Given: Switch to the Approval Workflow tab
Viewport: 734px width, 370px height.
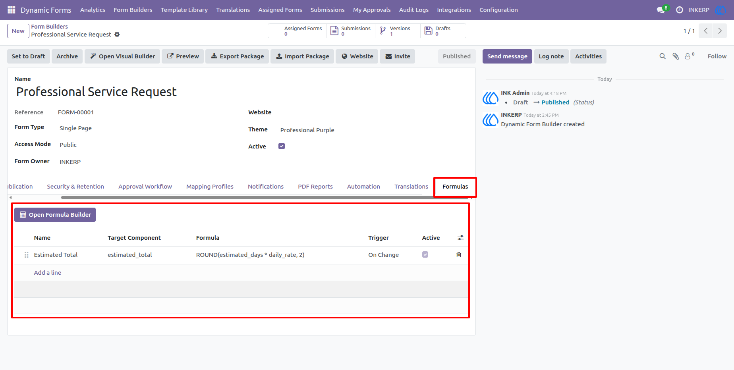Looking at the screenshot, I should tap(145, 187).
